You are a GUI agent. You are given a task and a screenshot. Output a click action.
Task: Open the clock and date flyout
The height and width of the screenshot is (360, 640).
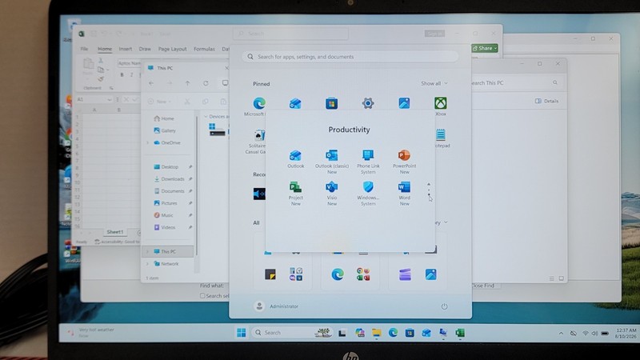point(626,333)
